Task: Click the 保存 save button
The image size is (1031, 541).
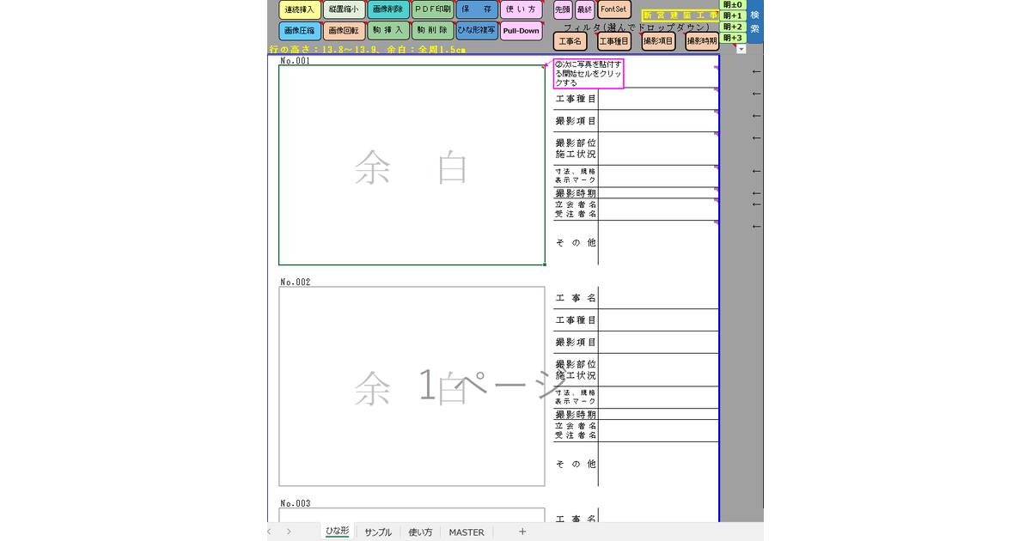Action: [476, 9]
